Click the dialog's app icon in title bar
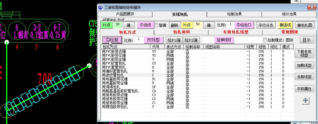The width and height of the screenshot is (318, 124). tap(101, 7)
